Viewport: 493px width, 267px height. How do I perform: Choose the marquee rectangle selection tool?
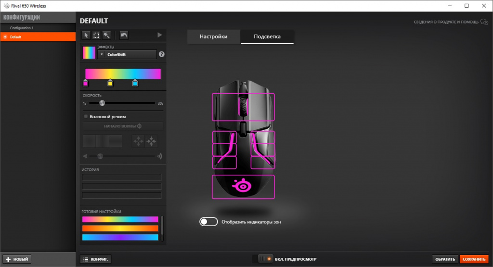(96, 35)
